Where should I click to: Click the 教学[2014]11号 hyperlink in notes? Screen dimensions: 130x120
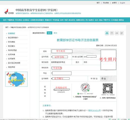pyautogui.click(x=94, y=110)
